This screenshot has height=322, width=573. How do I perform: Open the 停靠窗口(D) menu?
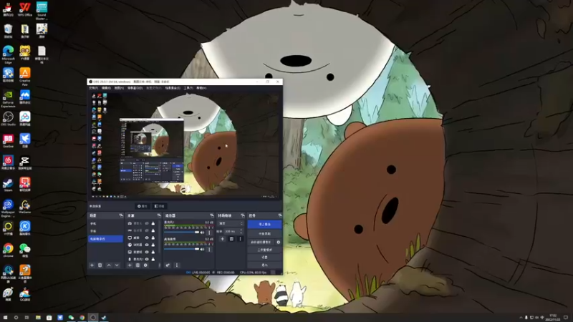(x=135, y=88)
